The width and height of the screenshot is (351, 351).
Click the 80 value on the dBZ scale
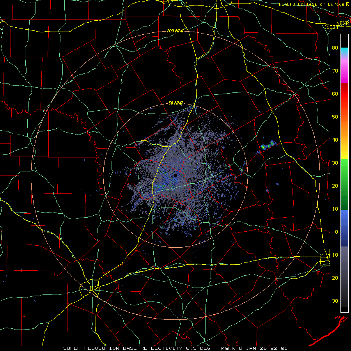pyautogui.click(x=335, y=48)
